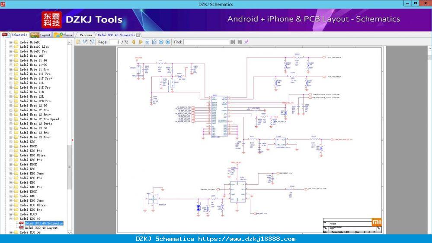Expand the Redmi K70E node
This screenshot has width=432, height=243.
pyautogui.click(x=11, y=146)
